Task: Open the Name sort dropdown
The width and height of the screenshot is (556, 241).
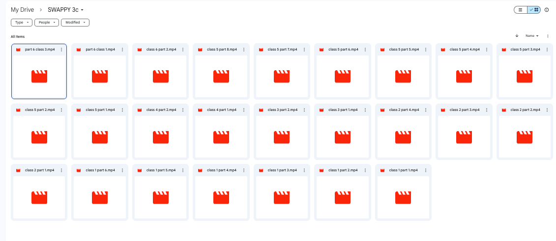Action: [x=532, y=36]
